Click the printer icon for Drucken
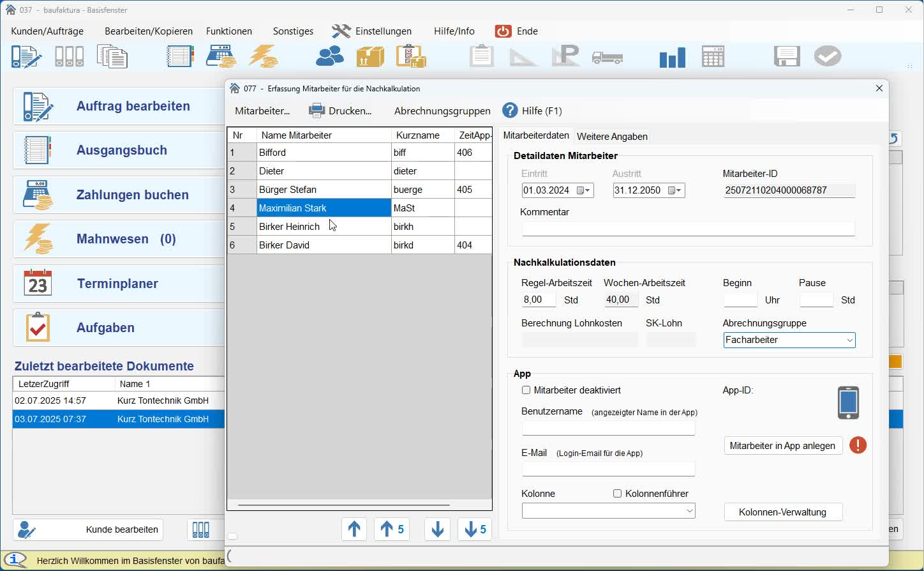Image resolution: width=924 pixels, height=571 pixels. 317,110
